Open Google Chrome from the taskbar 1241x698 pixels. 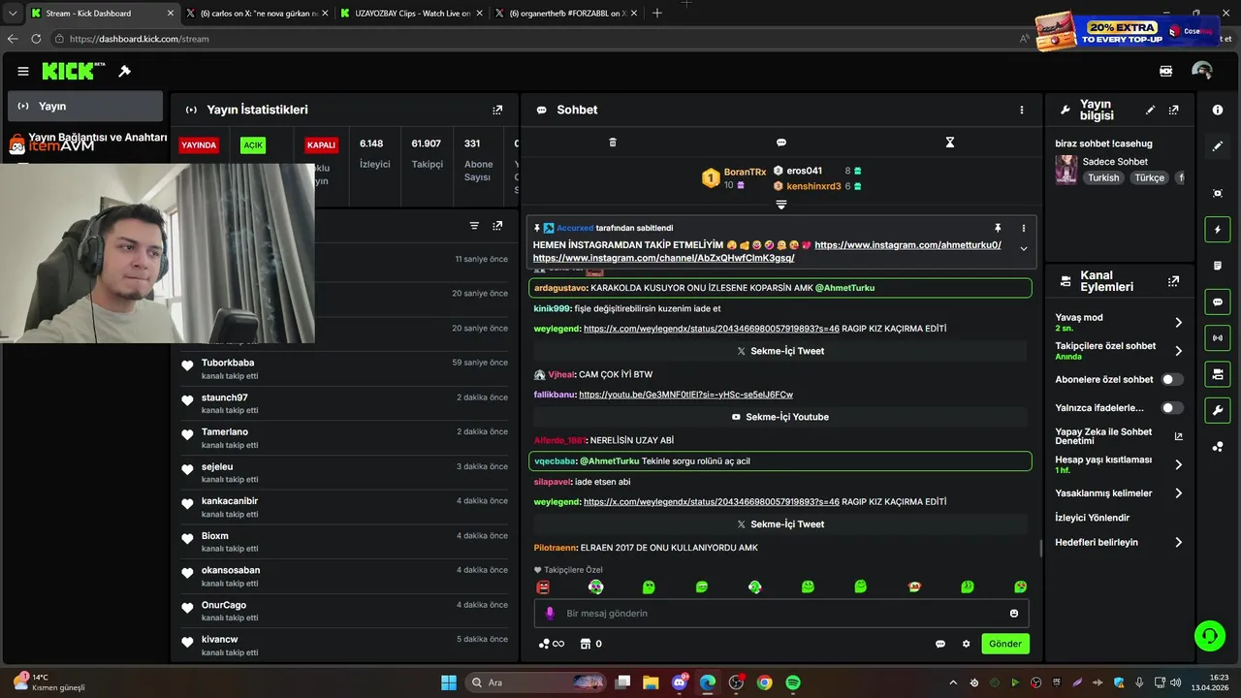[x=765, y=682]
